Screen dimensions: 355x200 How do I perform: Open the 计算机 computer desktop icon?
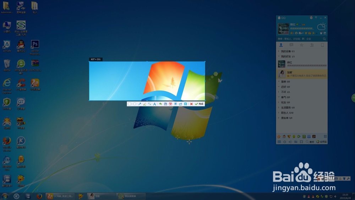coord(7,27)
